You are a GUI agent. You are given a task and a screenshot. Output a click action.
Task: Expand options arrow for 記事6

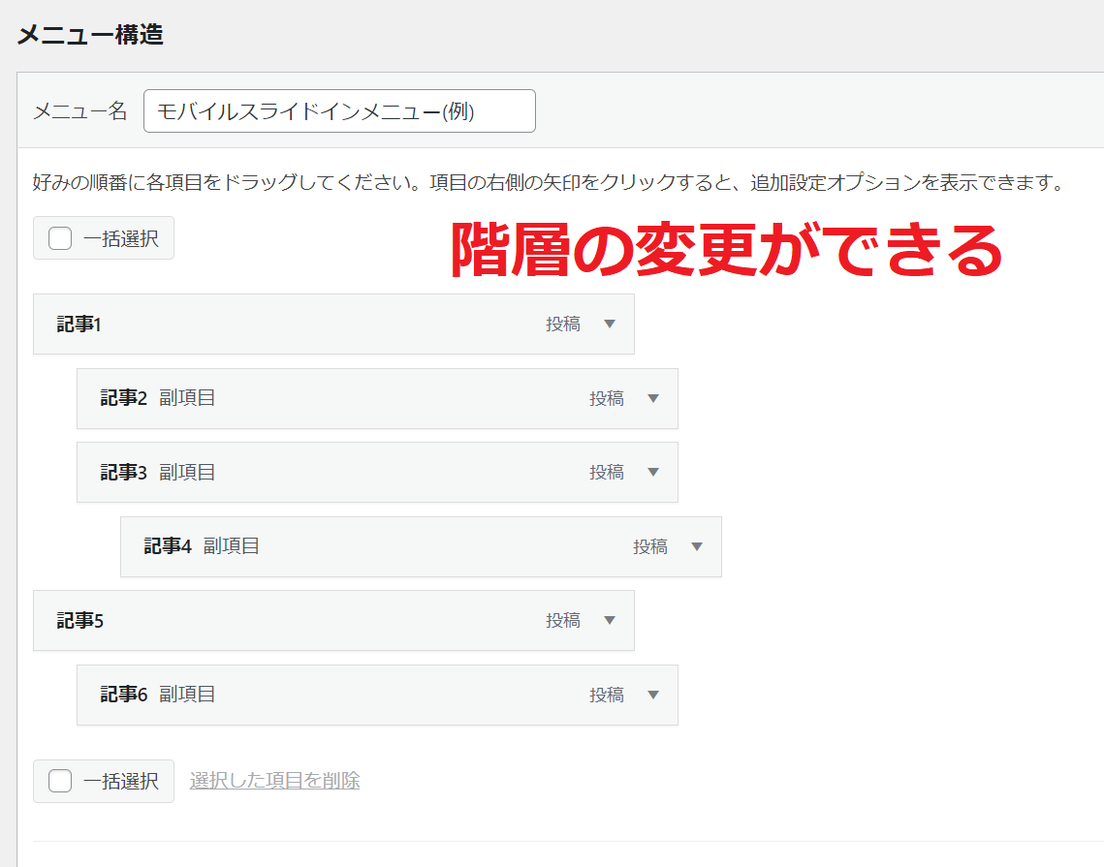653,696
